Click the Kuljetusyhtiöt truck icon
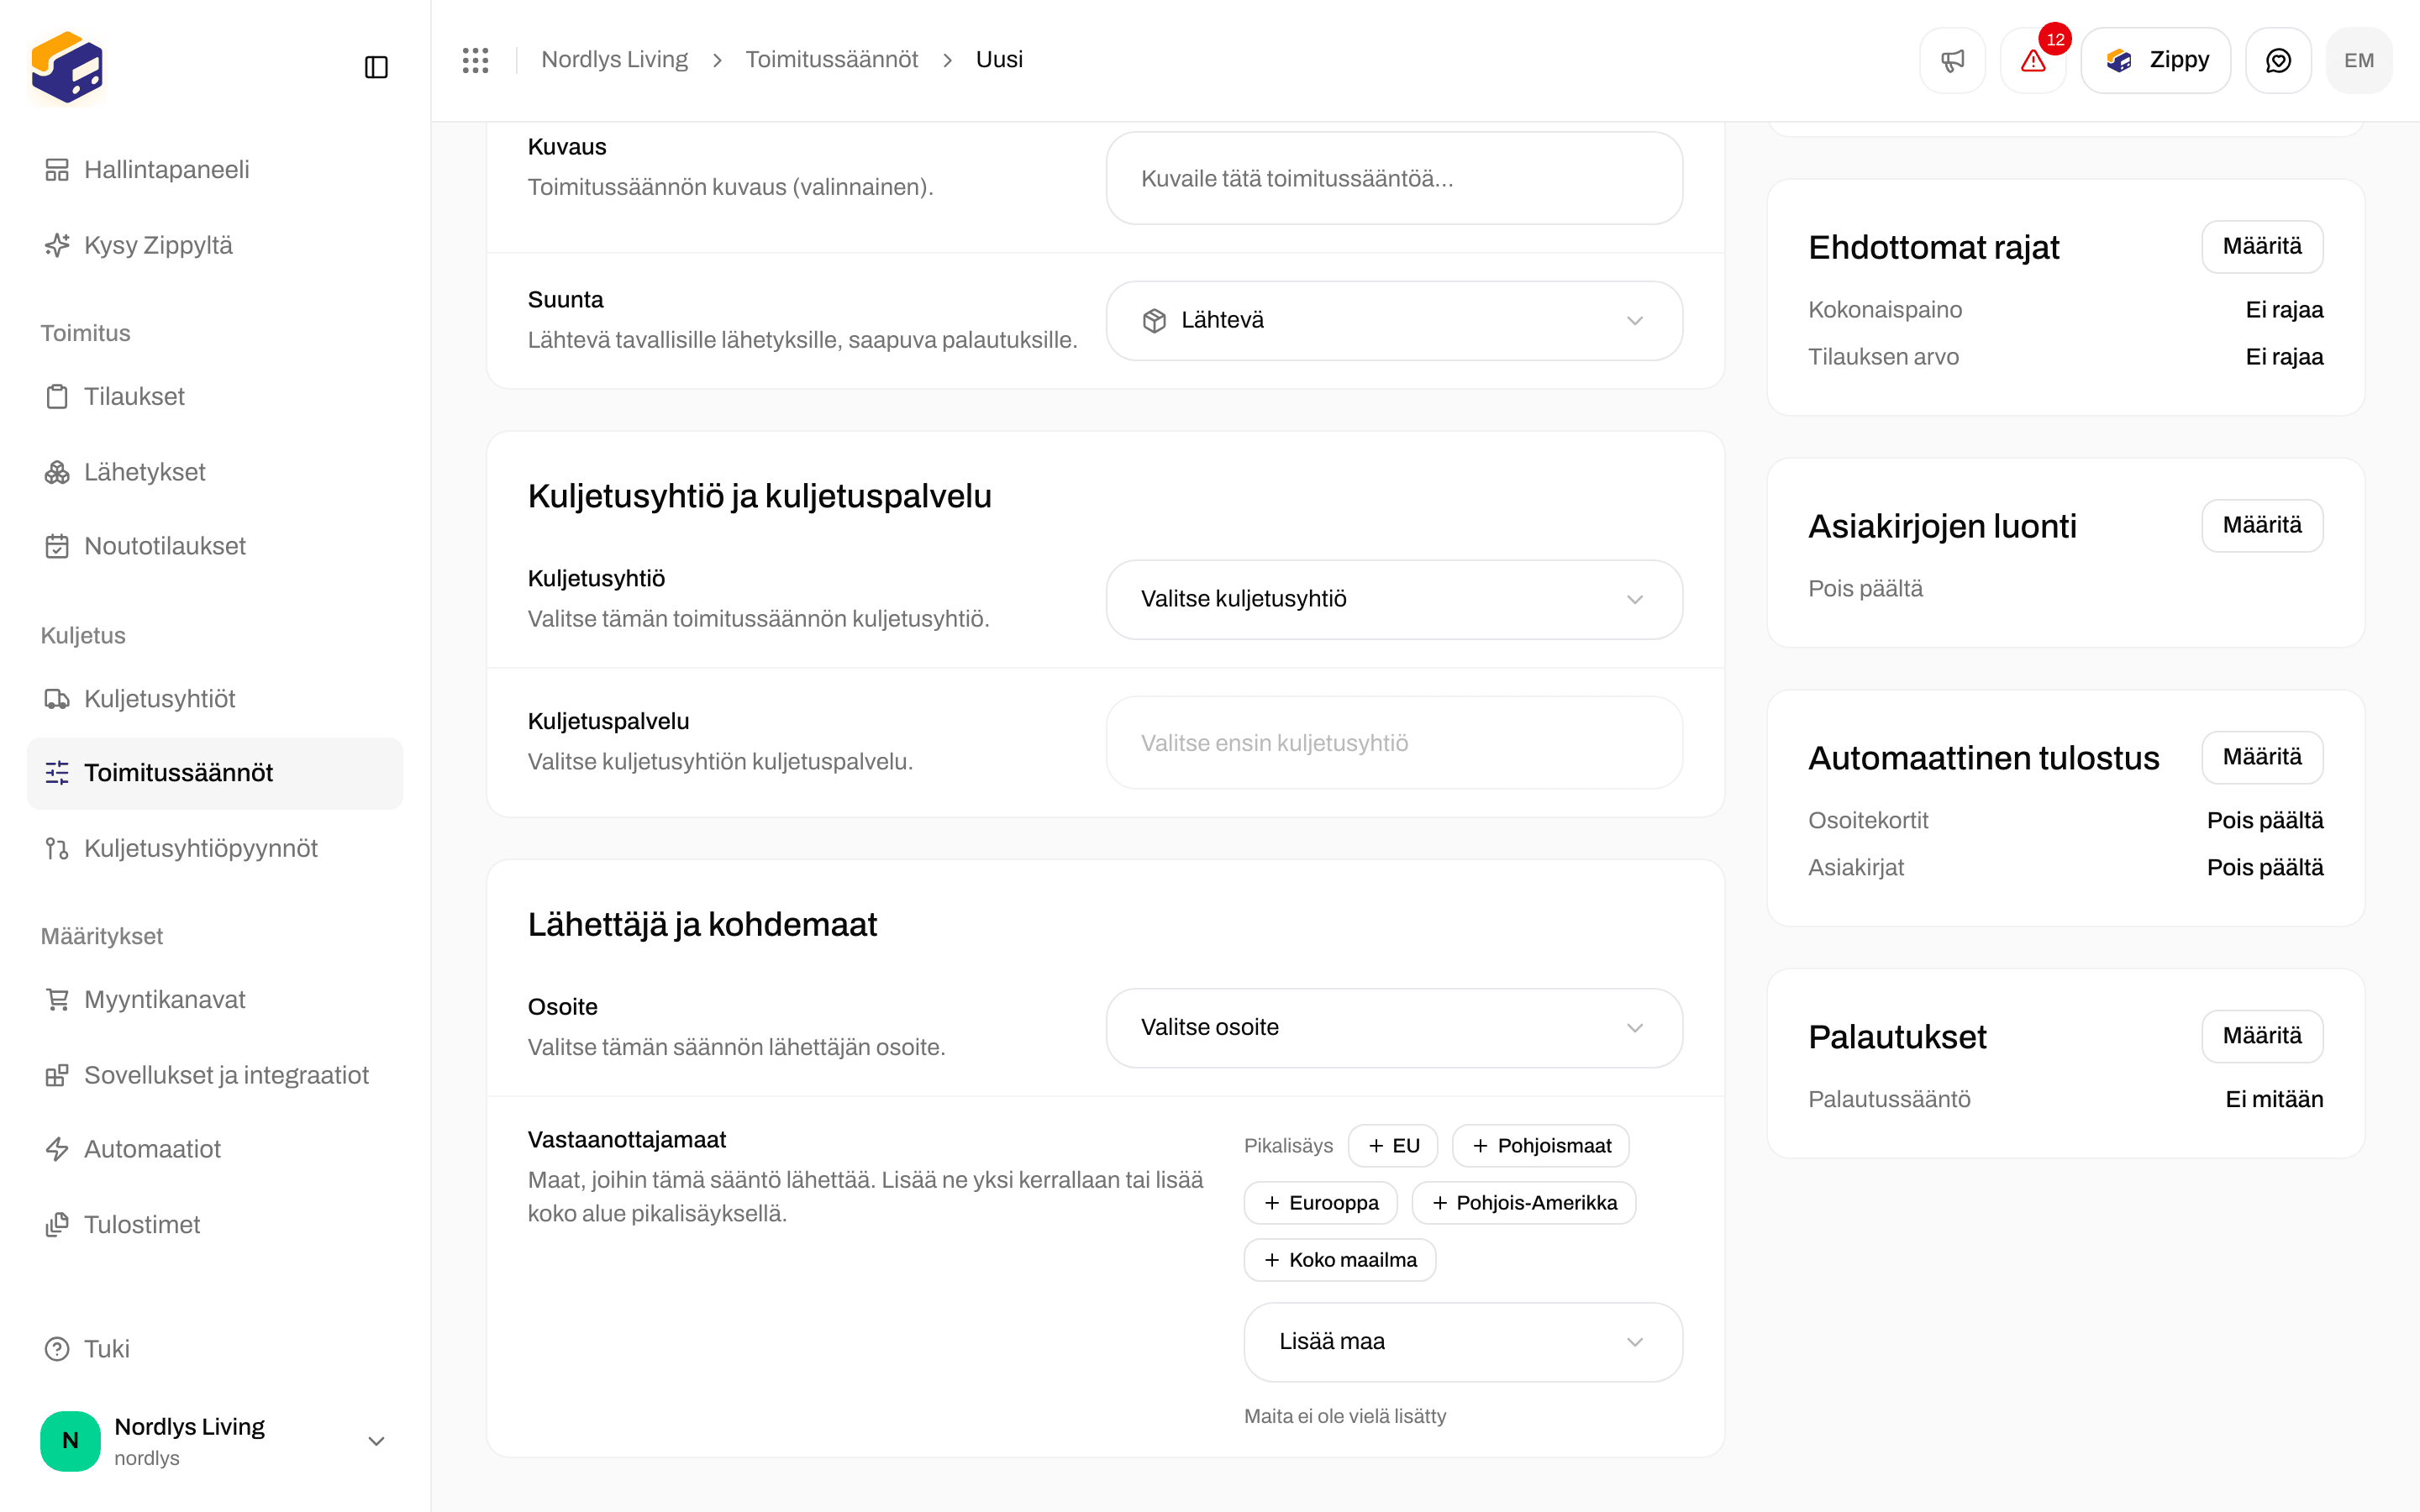 coord(57,699)
